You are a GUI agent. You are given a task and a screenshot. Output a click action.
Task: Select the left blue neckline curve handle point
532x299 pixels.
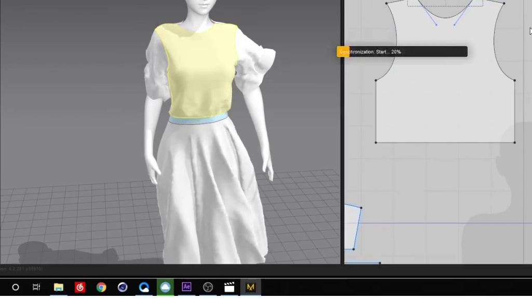point(436,25)
